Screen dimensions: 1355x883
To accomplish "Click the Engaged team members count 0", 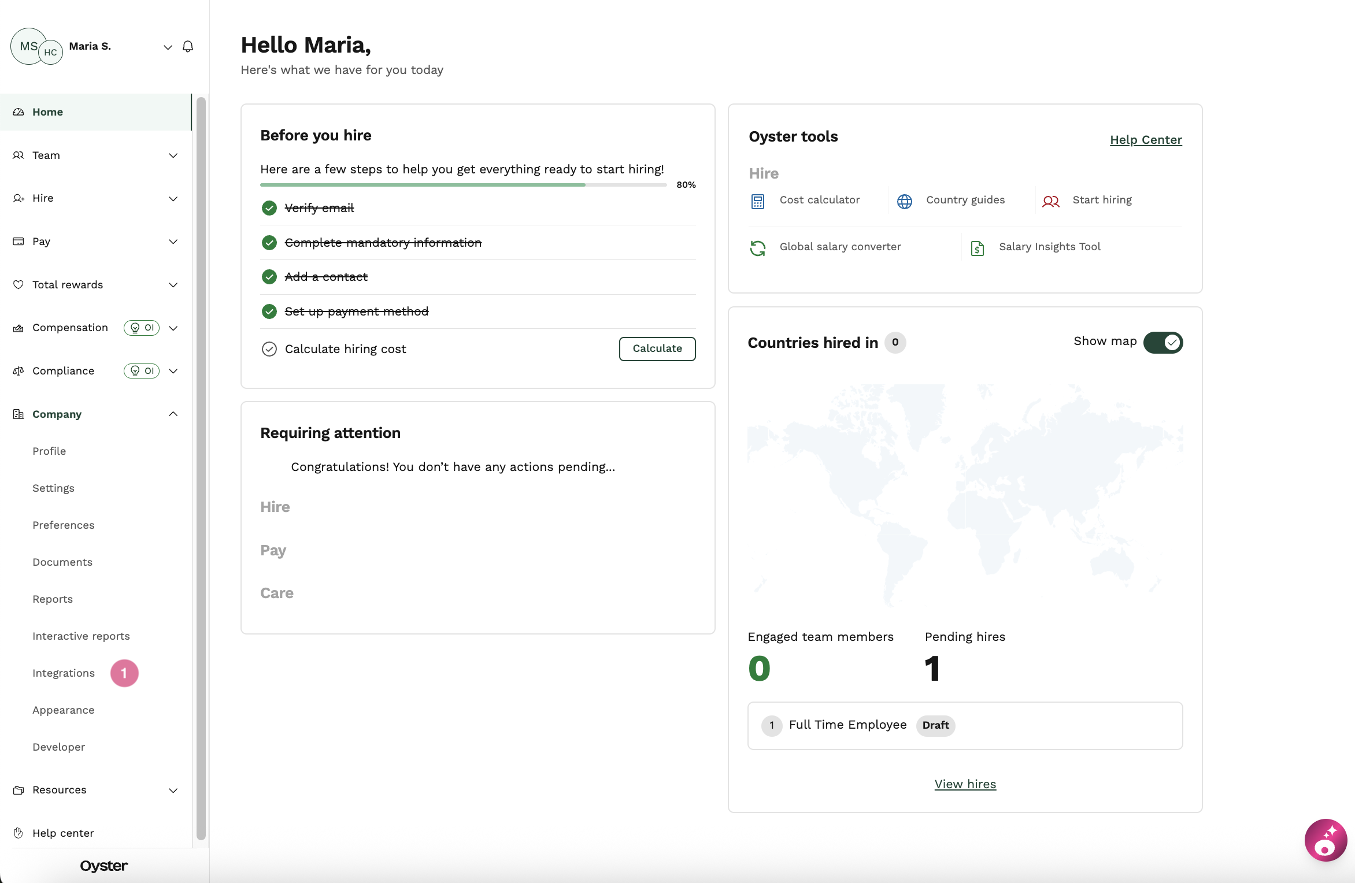I will pos(759,669).
